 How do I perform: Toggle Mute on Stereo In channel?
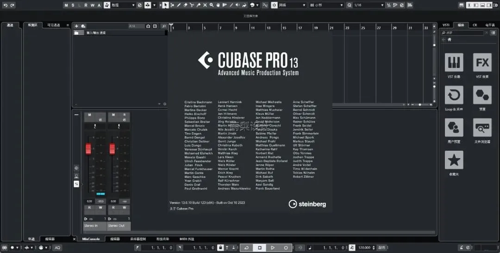coord(90,115)
